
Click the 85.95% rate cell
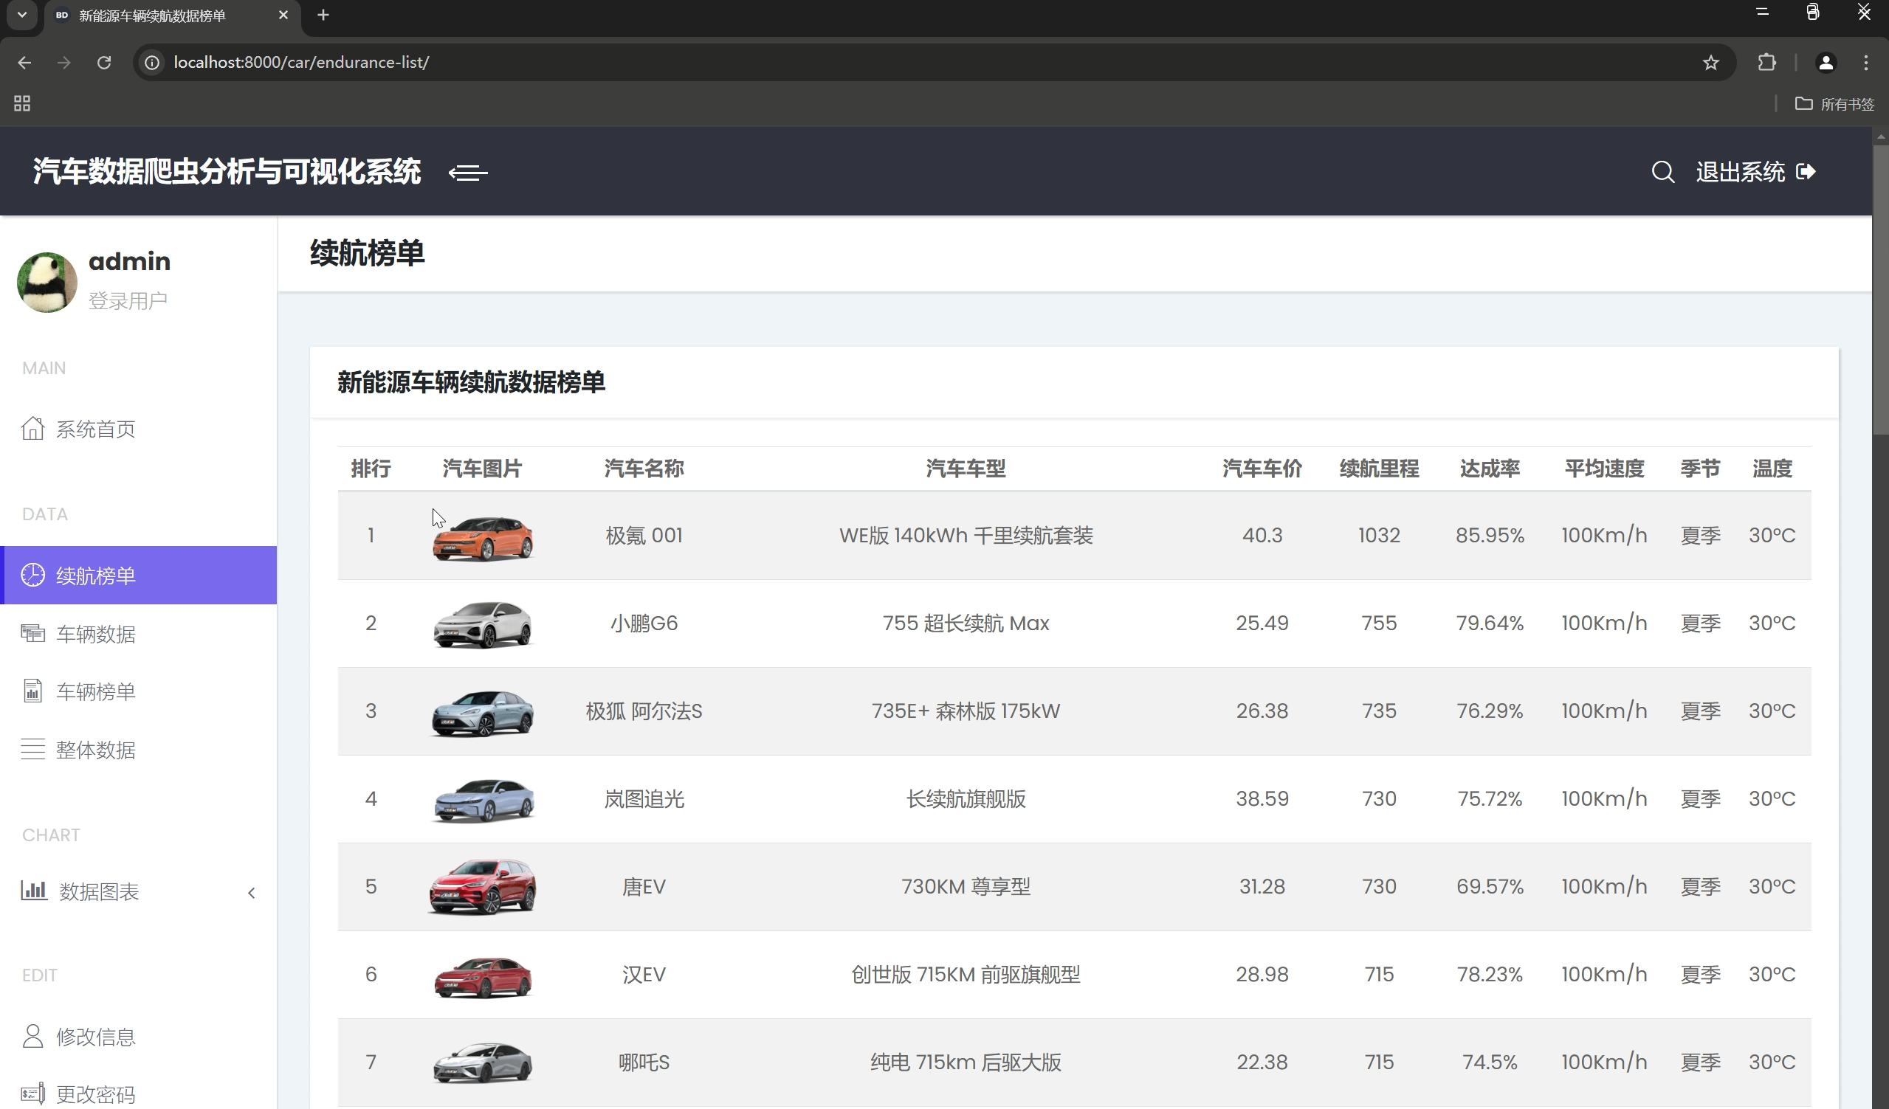(x=1490, y=535)
